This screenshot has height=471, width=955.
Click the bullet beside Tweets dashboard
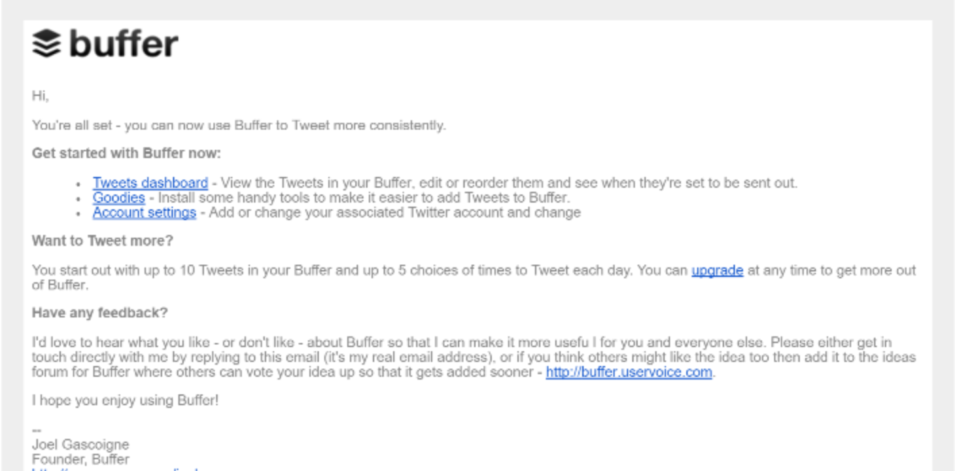(x=78, y=185)
